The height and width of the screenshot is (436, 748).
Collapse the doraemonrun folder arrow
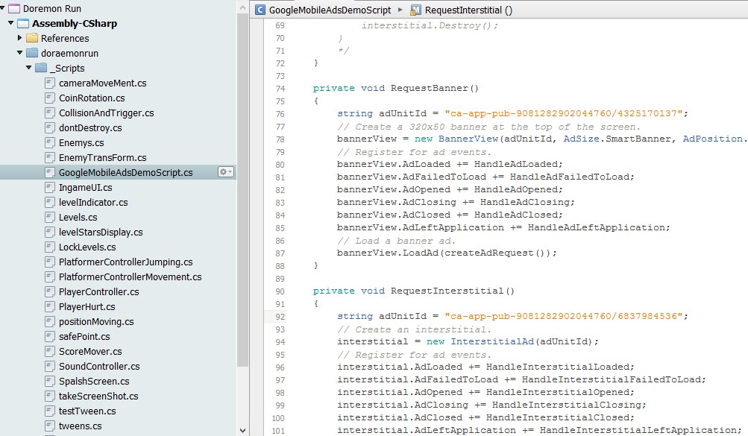tap(20, 53)
